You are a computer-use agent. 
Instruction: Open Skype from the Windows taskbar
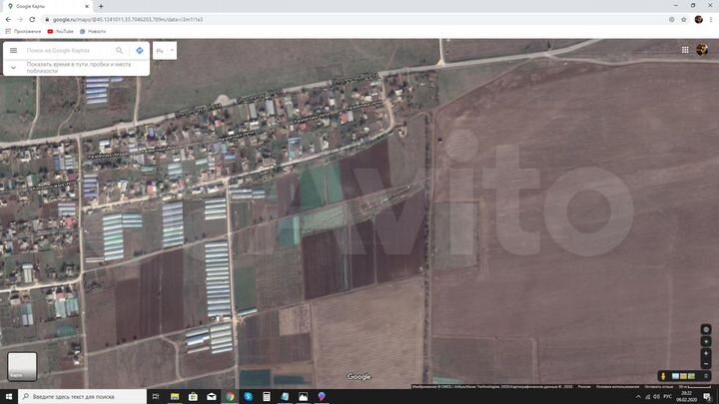248,396
